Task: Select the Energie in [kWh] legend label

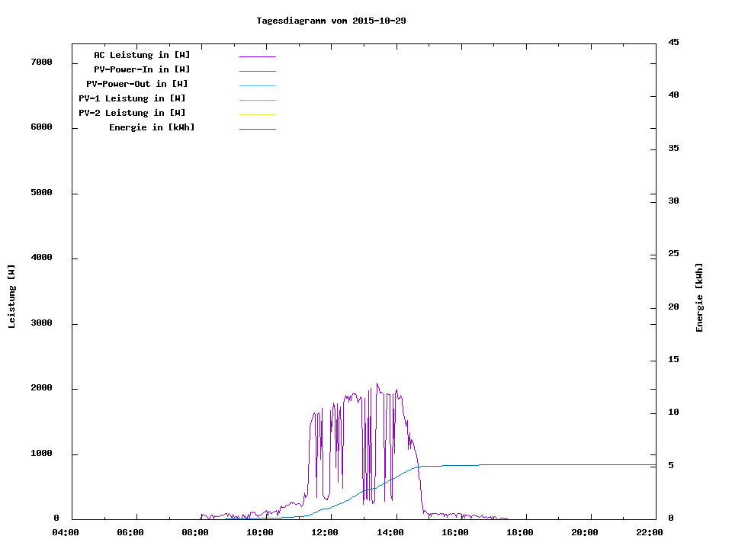Action: (152, 127)
